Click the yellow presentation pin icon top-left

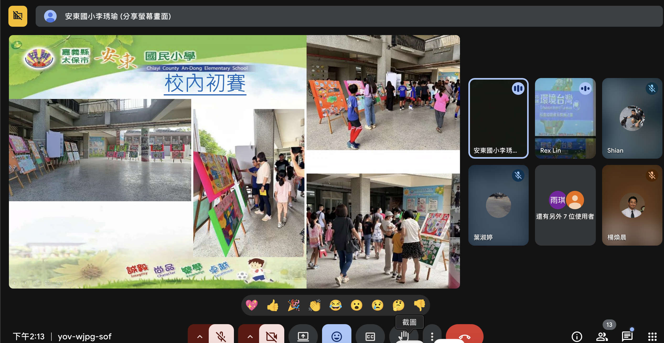pos(18,16)
